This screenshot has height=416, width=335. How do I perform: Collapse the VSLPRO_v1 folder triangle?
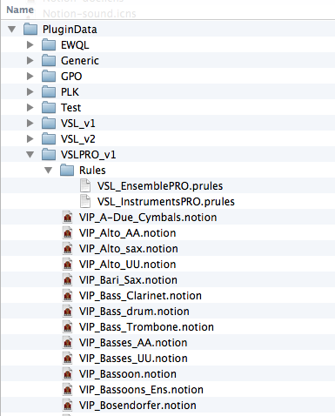pyautogui.click(x=30, y=155)
